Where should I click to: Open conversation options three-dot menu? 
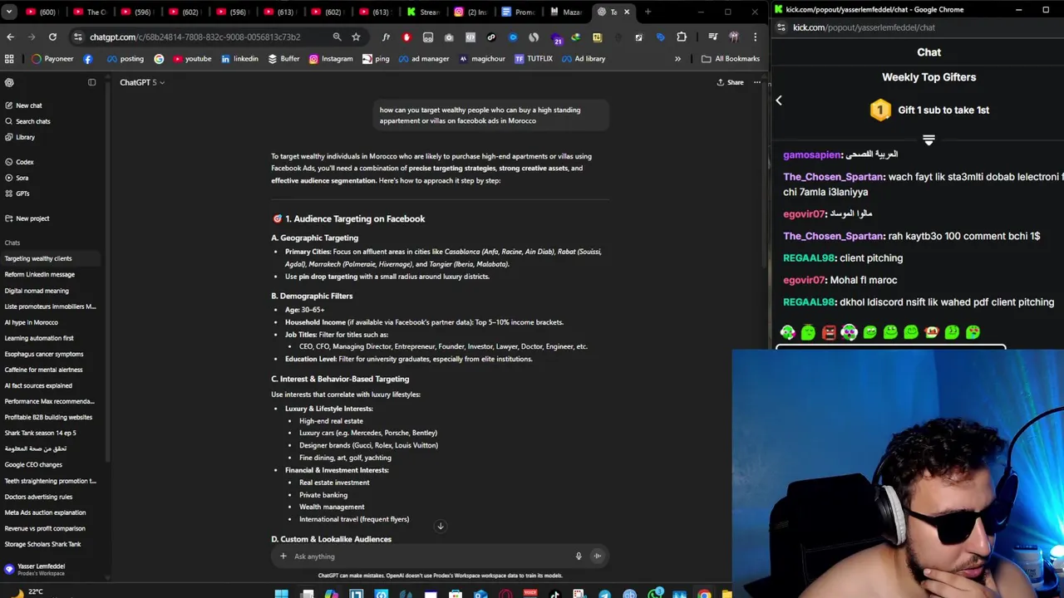click(757, 82)
